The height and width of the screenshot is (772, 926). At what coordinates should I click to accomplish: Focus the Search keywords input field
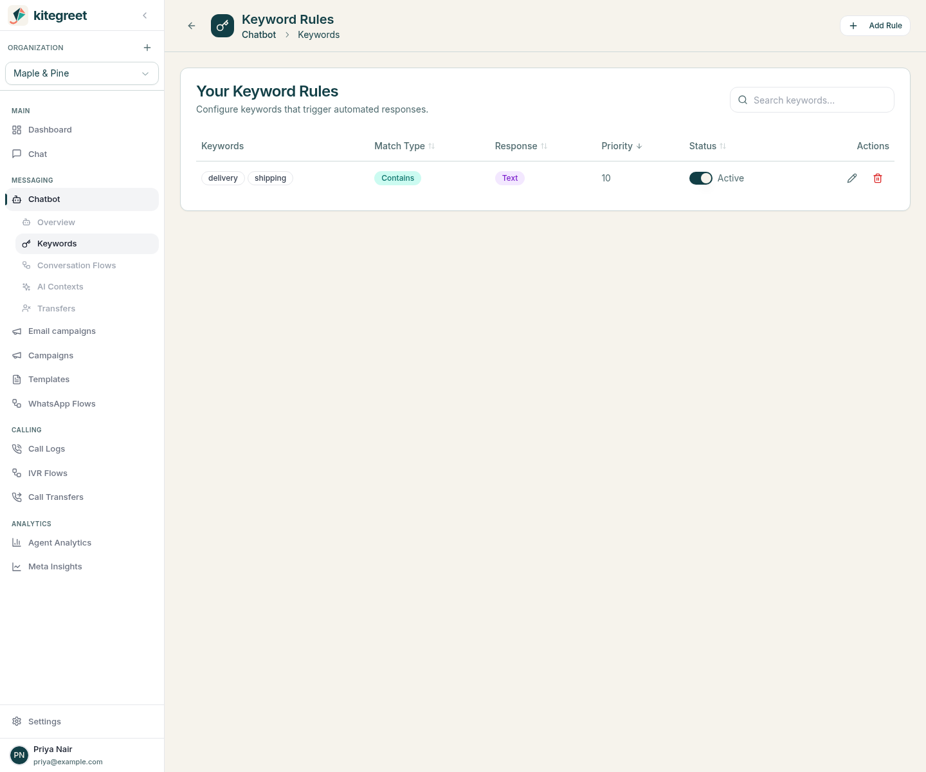(812, 100)
